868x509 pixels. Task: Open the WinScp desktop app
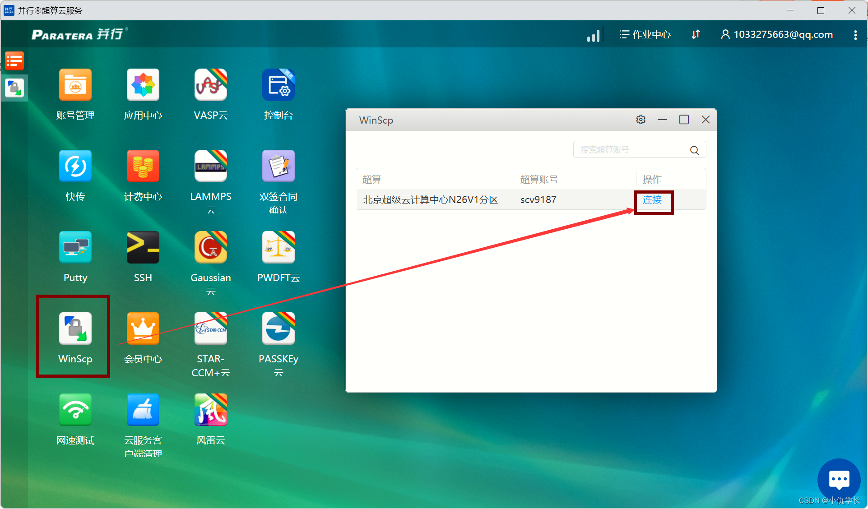(x=75, y=329)
